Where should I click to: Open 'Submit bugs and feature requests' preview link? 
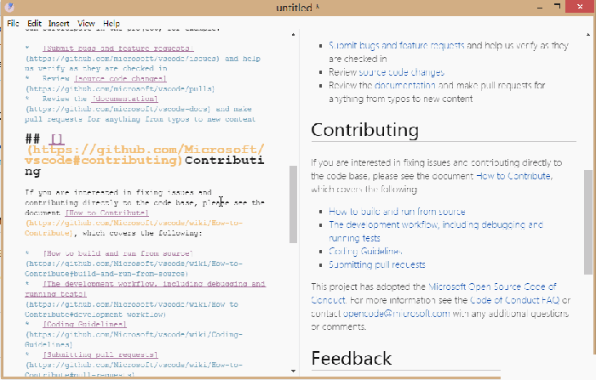[x=397, y=46]
